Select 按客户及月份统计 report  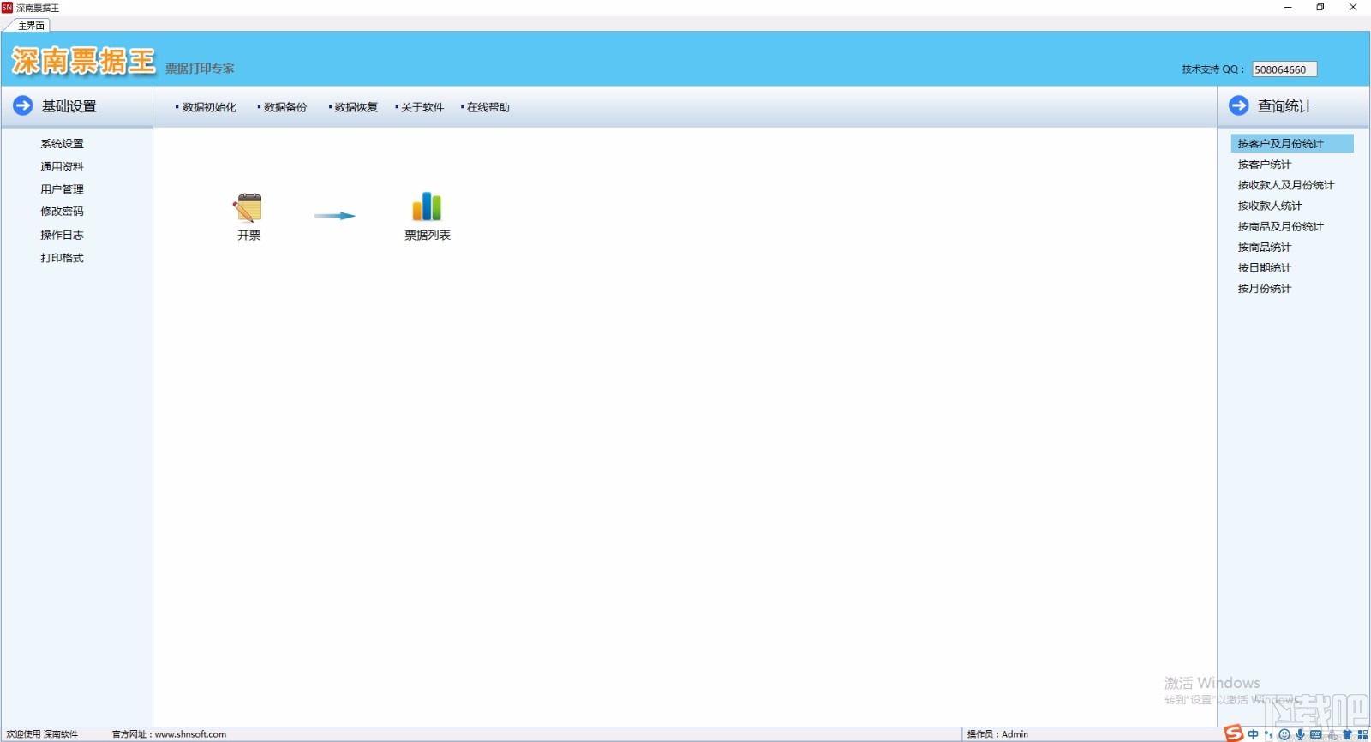[1292, 143]
